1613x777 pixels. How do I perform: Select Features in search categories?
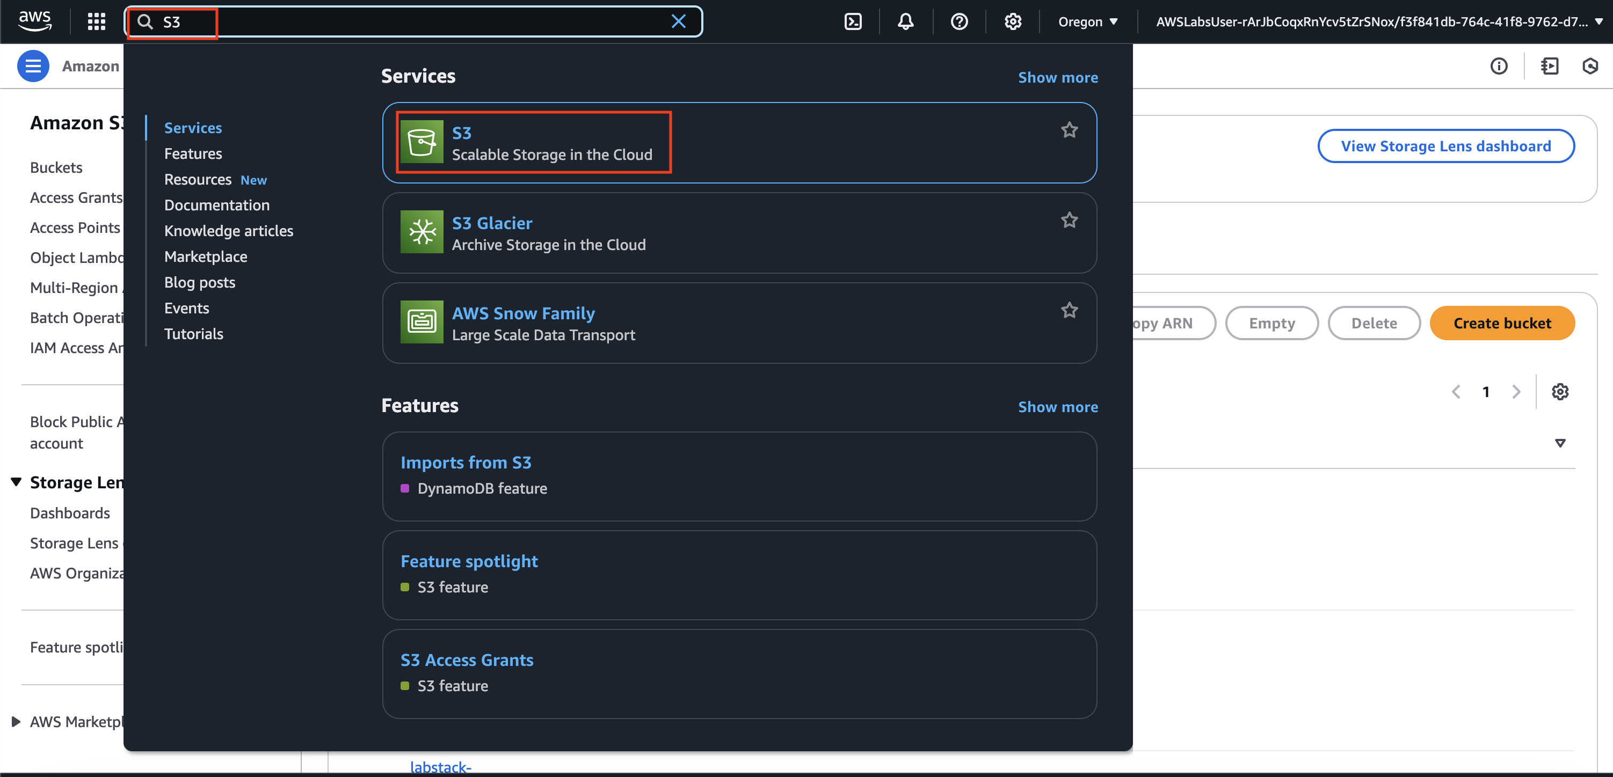point(193,154)
